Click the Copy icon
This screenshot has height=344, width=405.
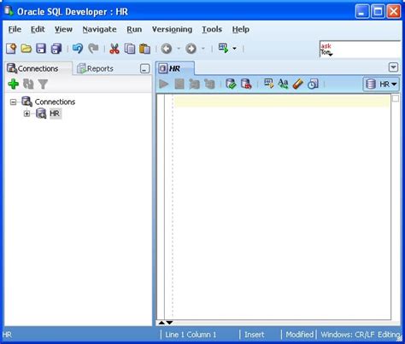tap(130, 49)
